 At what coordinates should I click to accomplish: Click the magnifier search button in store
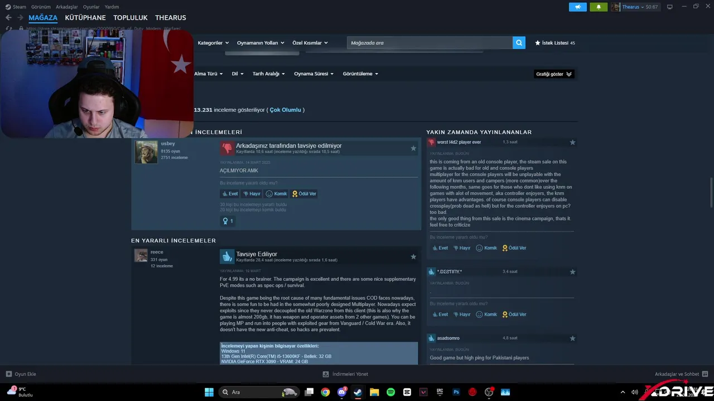[x=519, y=43]
